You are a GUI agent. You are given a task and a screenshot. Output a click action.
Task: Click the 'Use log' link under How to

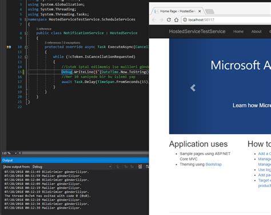pos(265,169)
